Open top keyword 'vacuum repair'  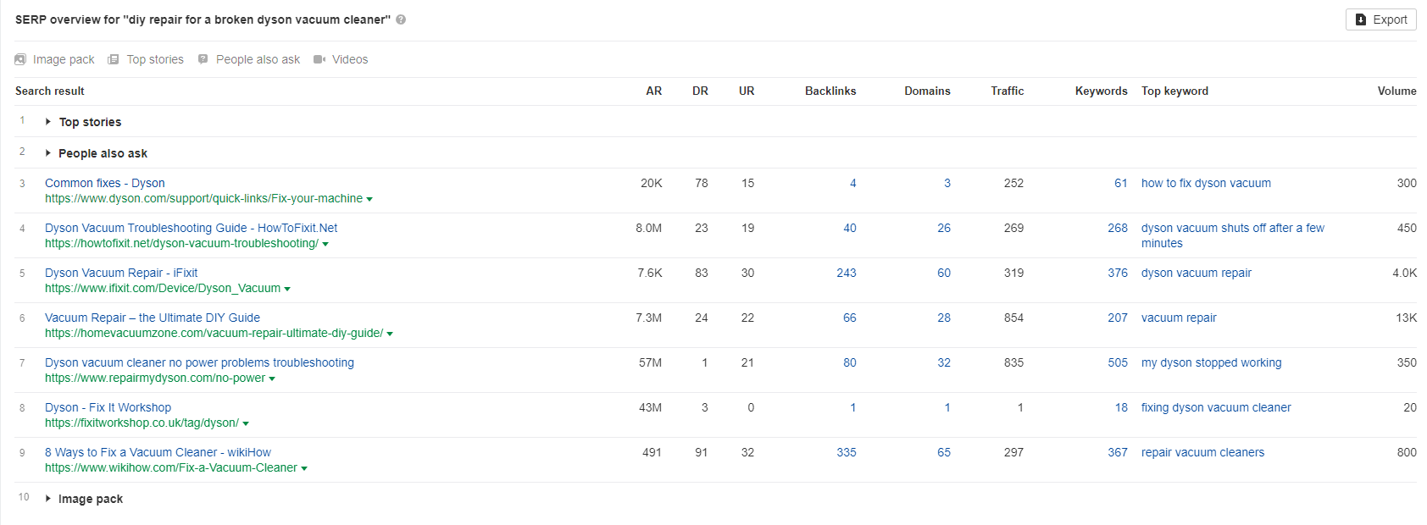(1179, 318)
